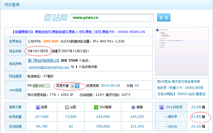Viewport: 213px width, 133px height.
Task: Open 包收录（权重3-9）100元300条 ad link
Action: 180,88
